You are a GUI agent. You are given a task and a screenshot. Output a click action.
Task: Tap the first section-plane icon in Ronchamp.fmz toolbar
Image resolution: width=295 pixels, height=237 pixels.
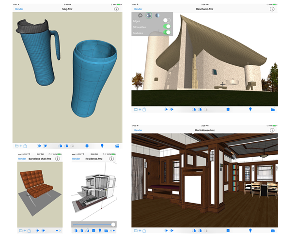(194, 109)
